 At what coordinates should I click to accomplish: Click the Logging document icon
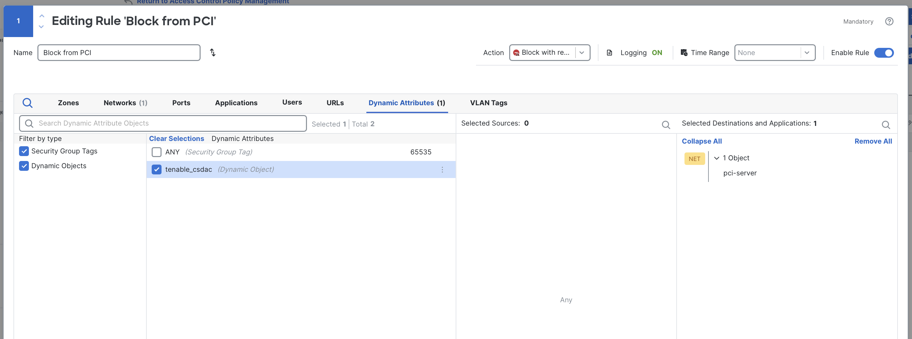tap(610, 52)
